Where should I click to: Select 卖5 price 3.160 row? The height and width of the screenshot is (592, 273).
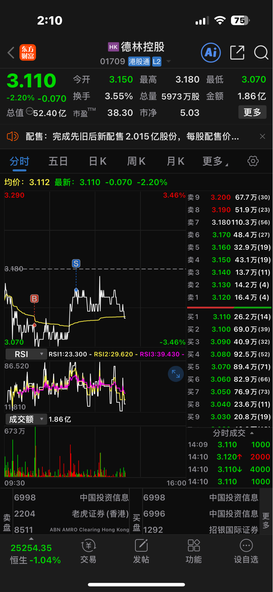(x=229, y=247)
